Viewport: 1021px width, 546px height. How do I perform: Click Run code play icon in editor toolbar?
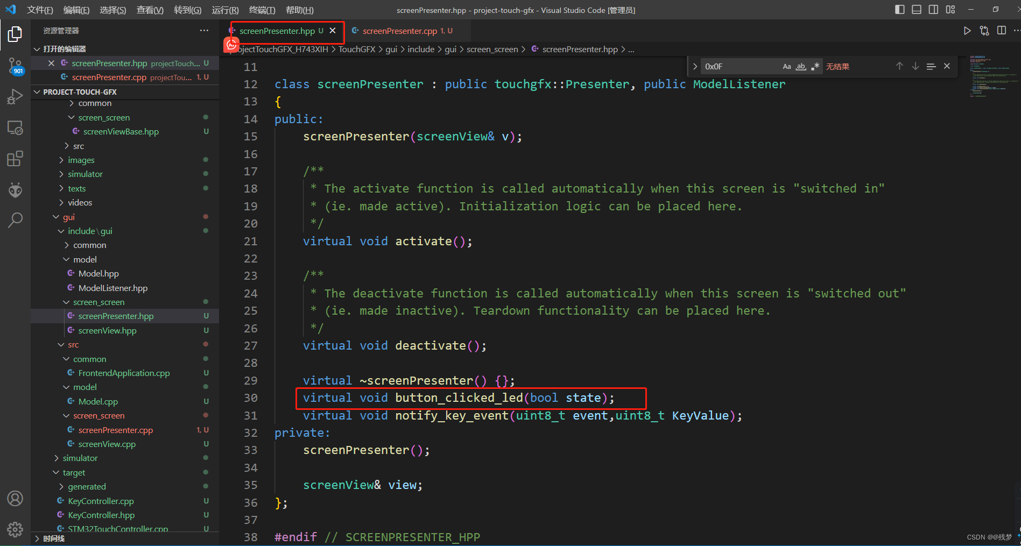point(967,31)
